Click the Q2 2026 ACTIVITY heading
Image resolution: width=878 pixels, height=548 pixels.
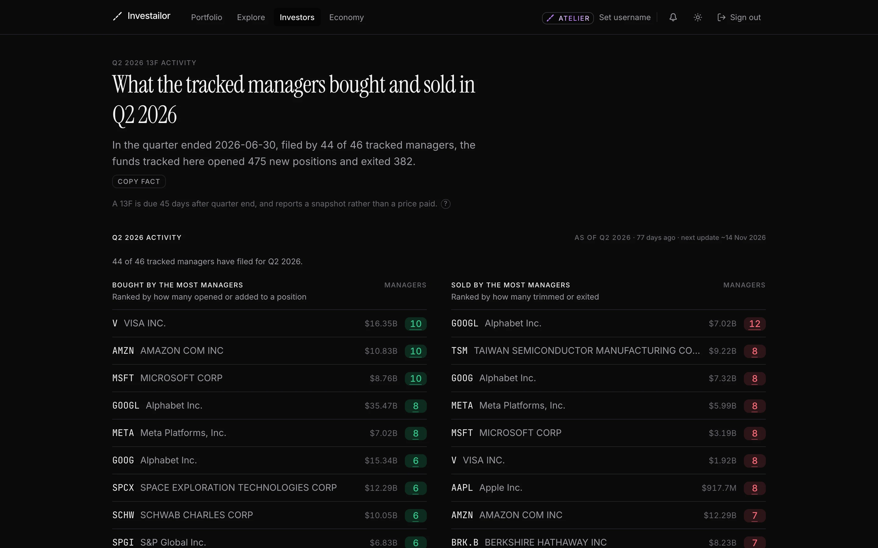147,238
